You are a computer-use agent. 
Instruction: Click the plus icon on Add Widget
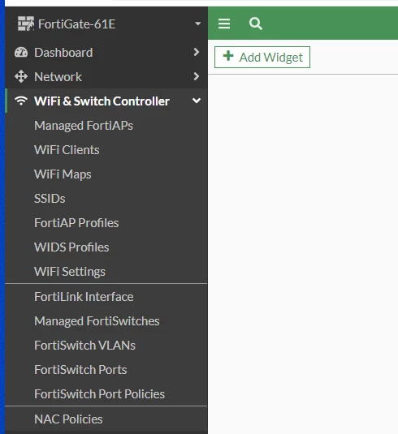(x=228, y=56)
